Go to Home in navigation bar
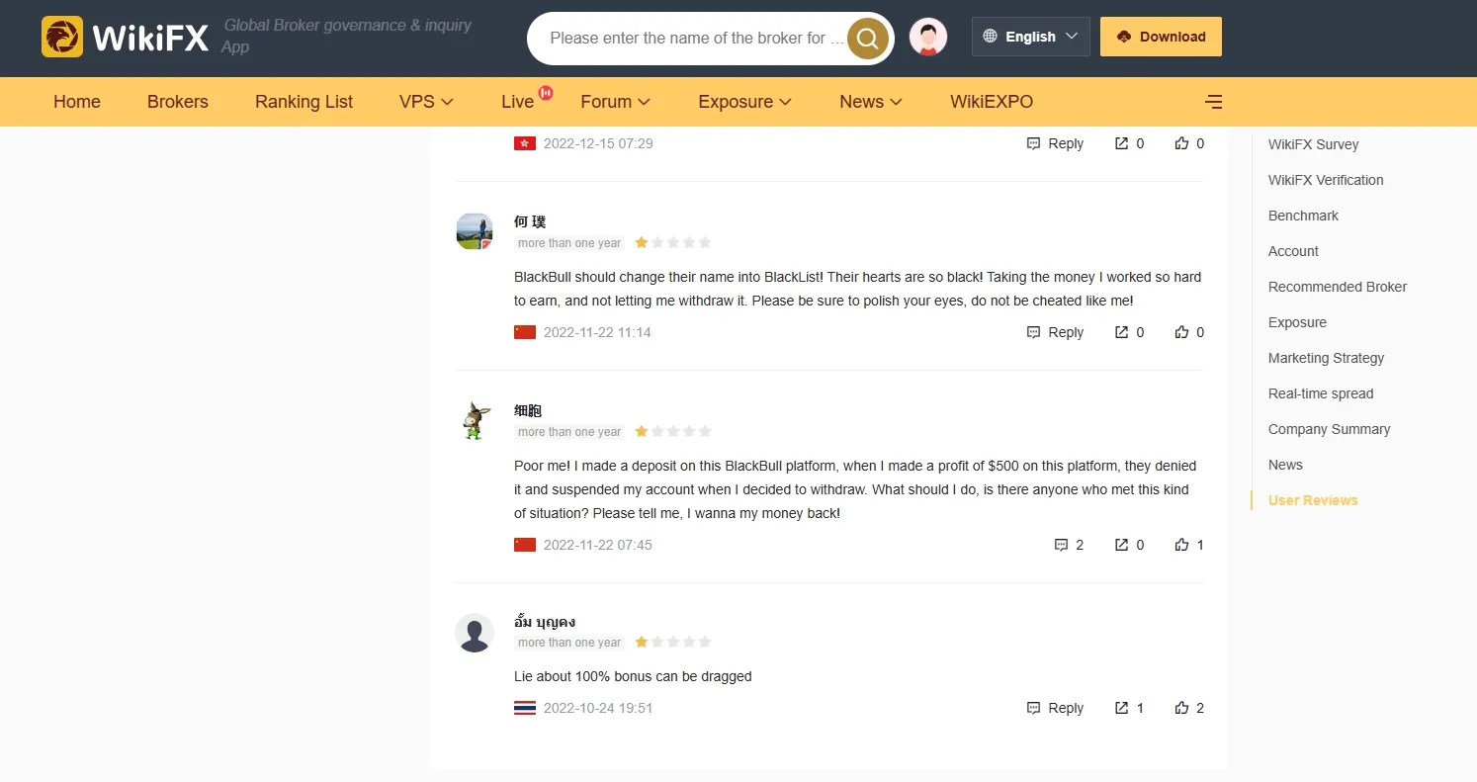The image size is (1477, 782). pos(77,102)
